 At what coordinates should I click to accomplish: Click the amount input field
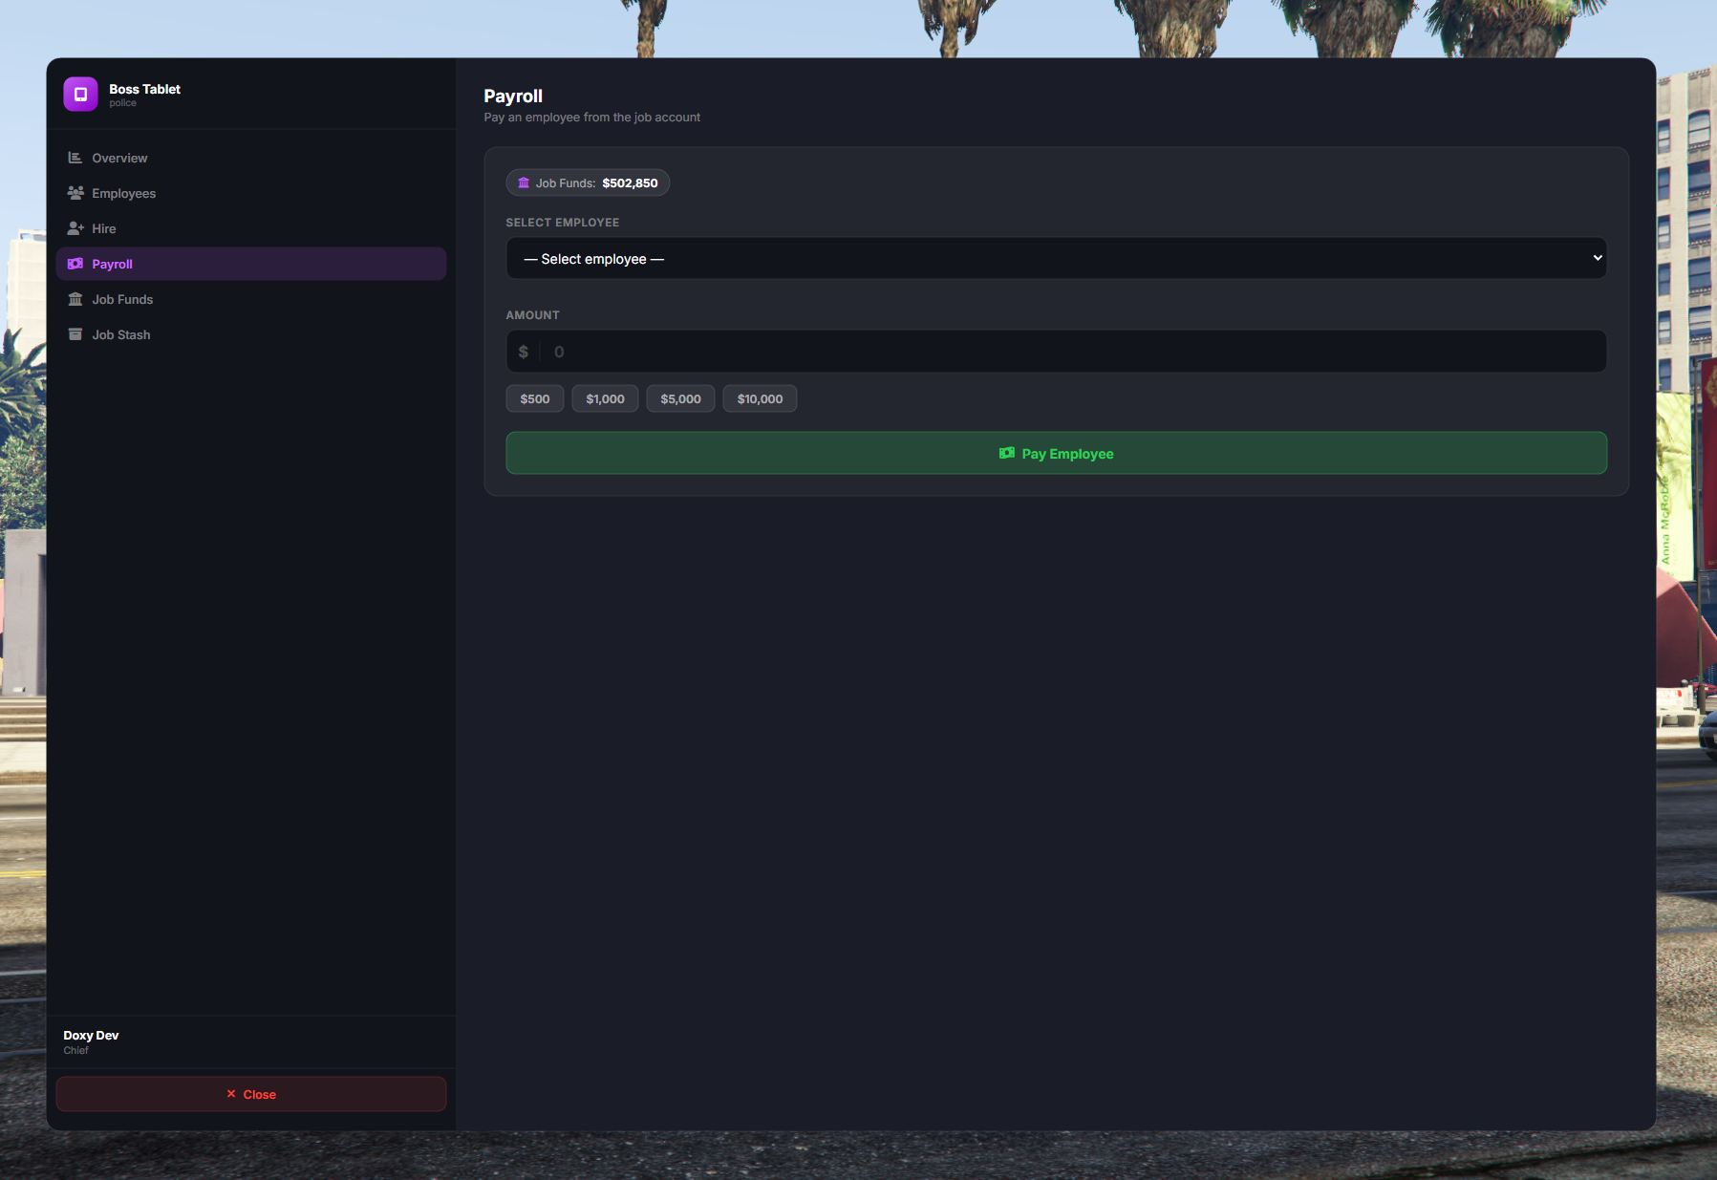(1056, 352)
